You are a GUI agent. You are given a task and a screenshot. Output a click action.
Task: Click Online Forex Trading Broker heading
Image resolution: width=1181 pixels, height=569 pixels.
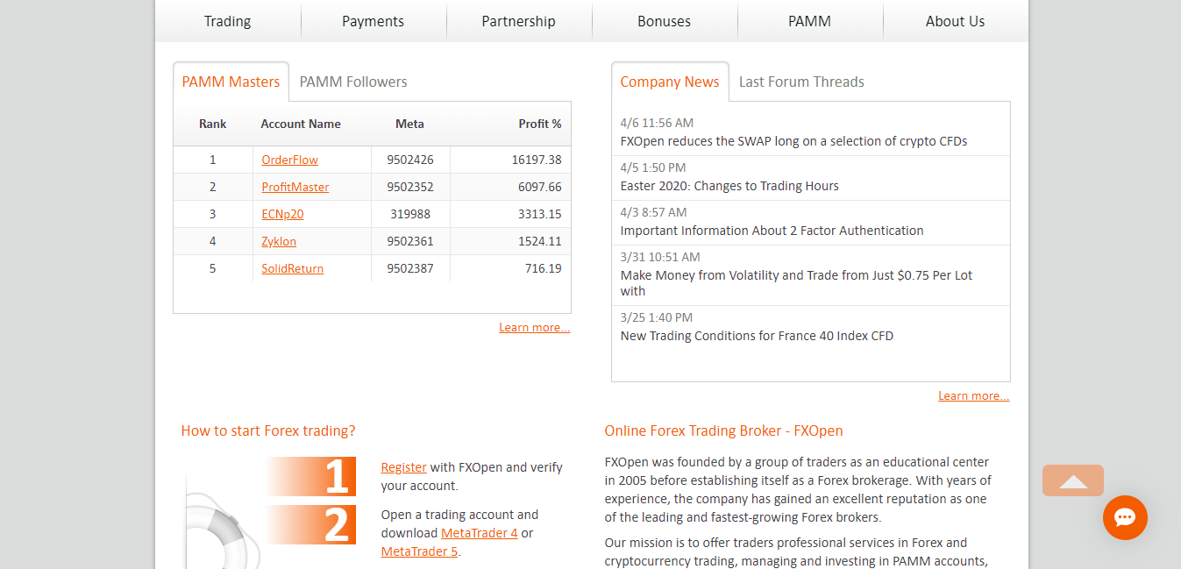point(723,430)
